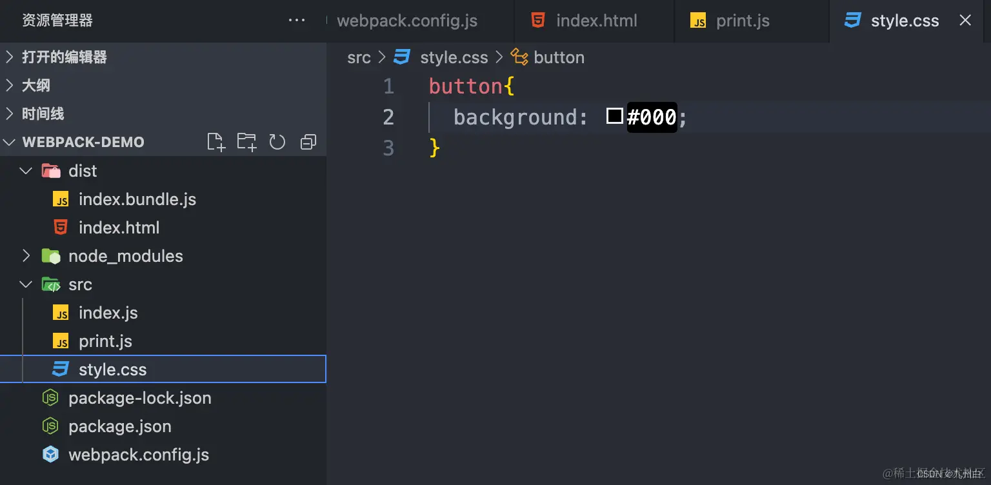The width and height of the screenshot is (991, 485).
Task: Open index.js in the src folder
Action: [108, 313]
